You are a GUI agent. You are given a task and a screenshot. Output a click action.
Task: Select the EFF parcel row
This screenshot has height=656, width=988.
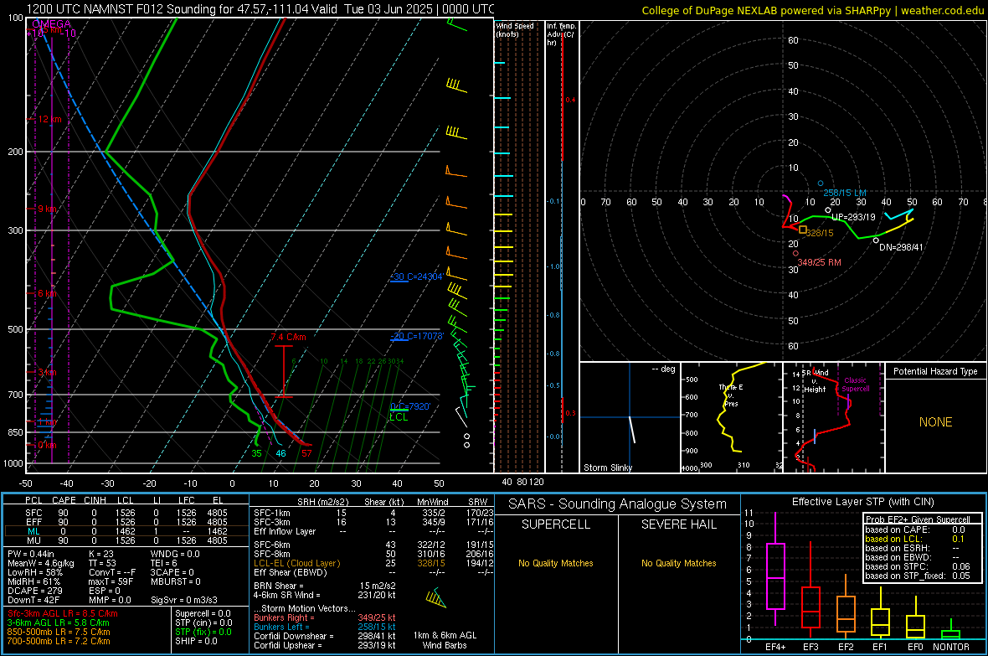(x=126, y=522)
